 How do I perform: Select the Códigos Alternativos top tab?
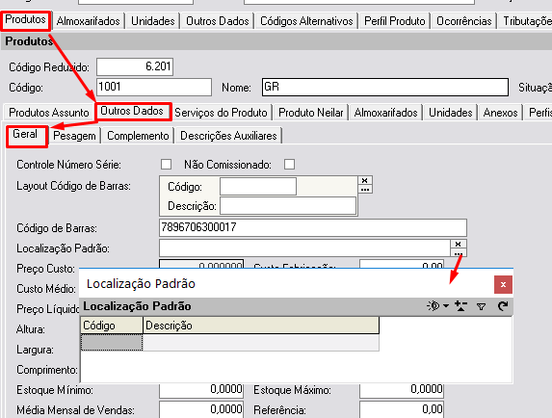tap(306, 21)
